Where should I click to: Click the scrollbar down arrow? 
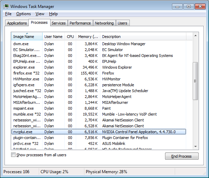(196, 146)
